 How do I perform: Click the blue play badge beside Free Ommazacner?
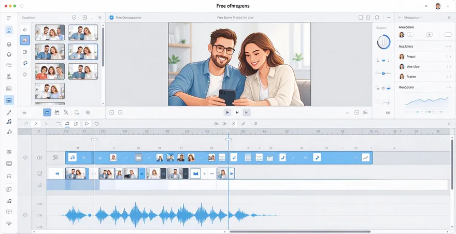(x=111, y=18)
